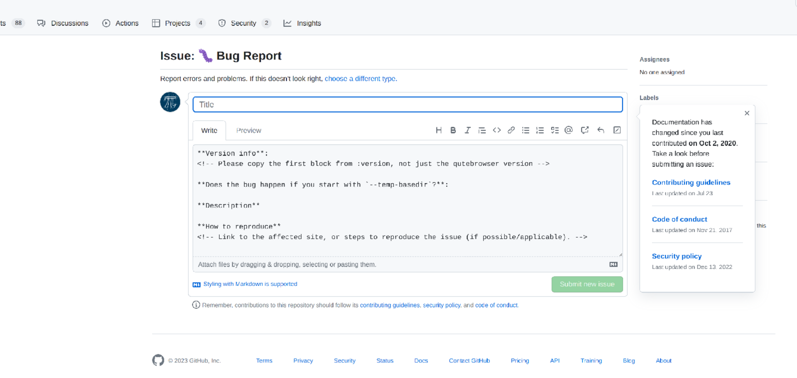Bold the issue text
The image size is (797, 378).
point(453,130)
